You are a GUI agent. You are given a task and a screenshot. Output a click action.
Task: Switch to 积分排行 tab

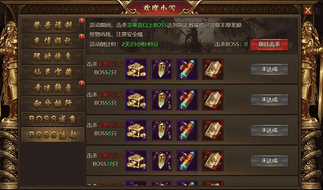click(x=53, y=104)
